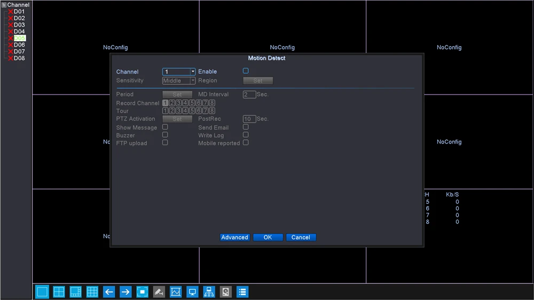Open the monitor output settings icon
Screen dimensions: 534x300
(192, 292)
